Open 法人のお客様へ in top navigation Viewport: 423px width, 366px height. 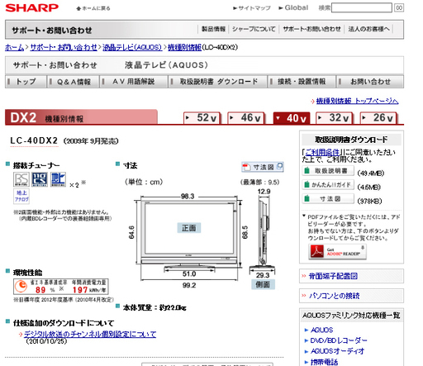[x=368, y=29]
